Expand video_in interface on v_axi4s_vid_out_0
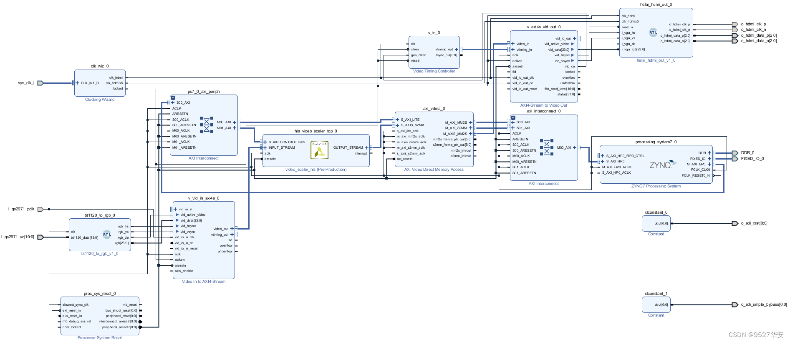This screenshot has width=790, height=342. pos(513,44)
